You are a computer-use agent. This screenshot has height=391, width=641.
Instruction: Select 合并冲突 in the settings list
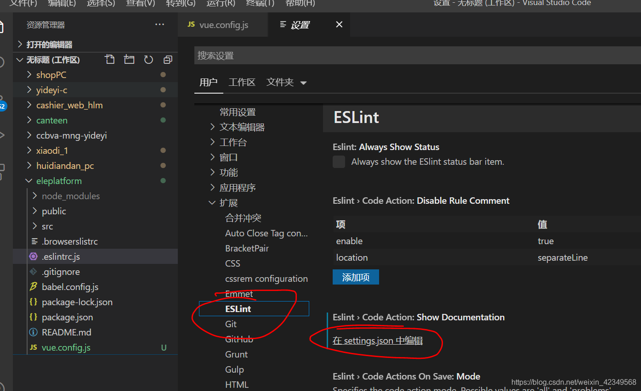243,218
